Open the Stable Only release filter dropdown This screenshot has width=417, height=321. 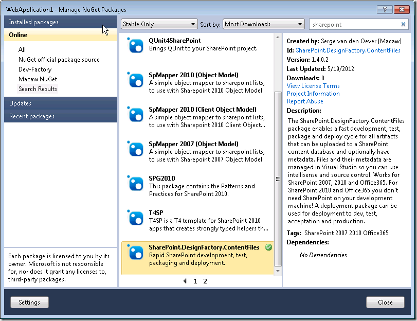[159, 24]
